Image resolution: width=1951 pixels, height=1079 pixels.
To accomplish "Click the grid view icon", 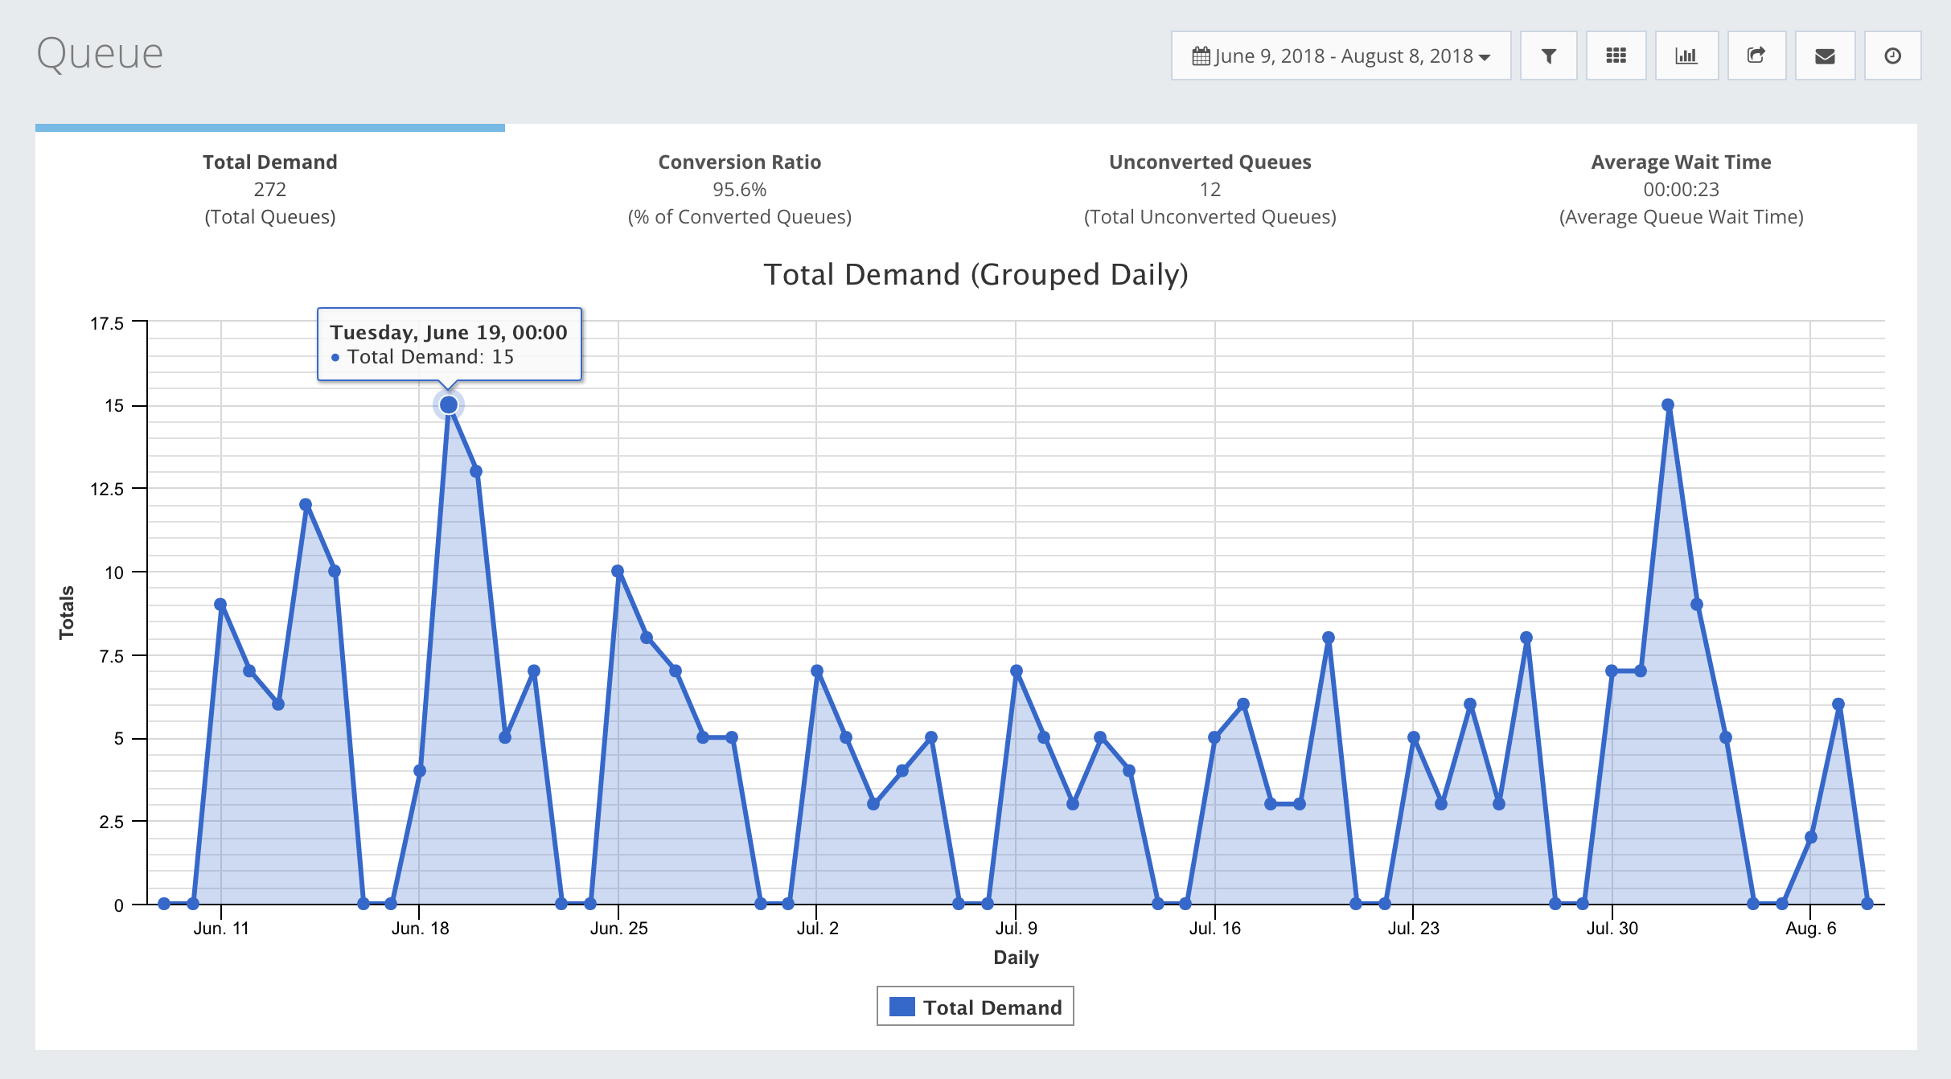I will point(1616,55).
